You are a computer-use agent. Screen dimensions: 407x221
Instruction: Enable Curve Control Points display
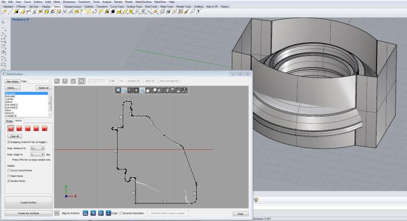[x=9, y=171]
